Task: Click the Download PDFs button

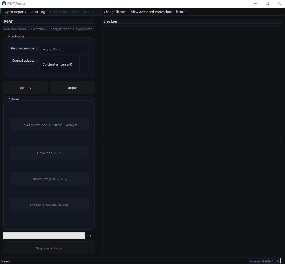Action: tap(49, 153)
